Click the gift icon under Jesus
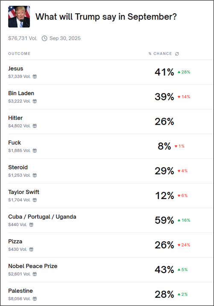The image size is (214, 306). tap(35, 76)
